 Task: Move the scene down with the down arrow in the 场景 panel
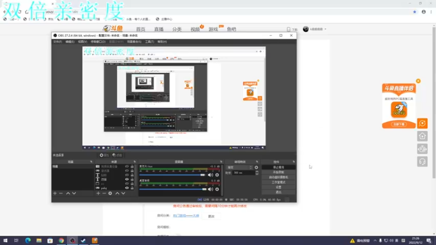tap(74, 193)
